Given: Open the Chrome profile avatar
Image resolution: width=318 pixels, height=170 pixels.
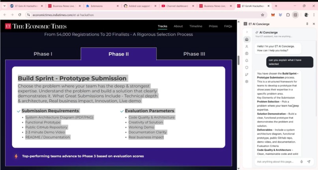Looking at the screenshot, I should (306, 15).
